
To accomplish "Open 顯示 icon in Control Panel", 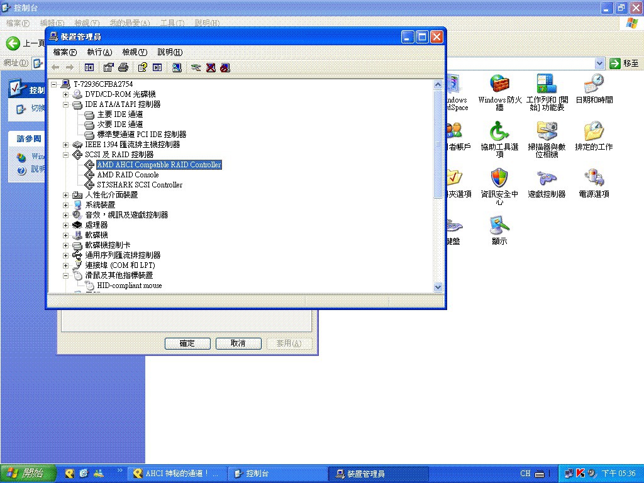I will 499,230.
